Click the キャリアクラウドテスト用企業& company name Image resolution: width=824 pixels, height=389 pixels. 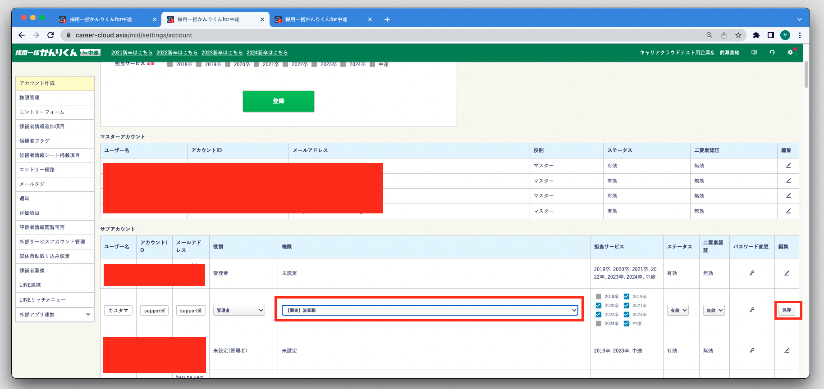tap(677, 53)
